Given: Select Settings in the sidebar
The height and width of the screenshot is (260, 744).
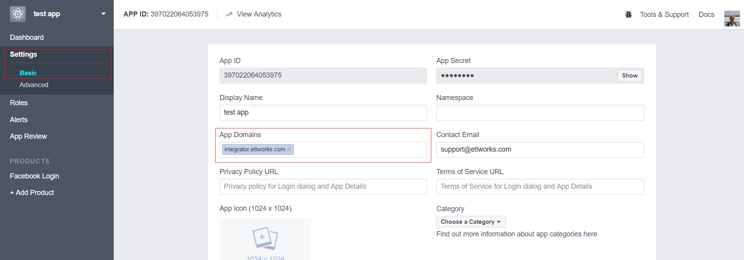Looking at the screenshot, I should (23, 54).
